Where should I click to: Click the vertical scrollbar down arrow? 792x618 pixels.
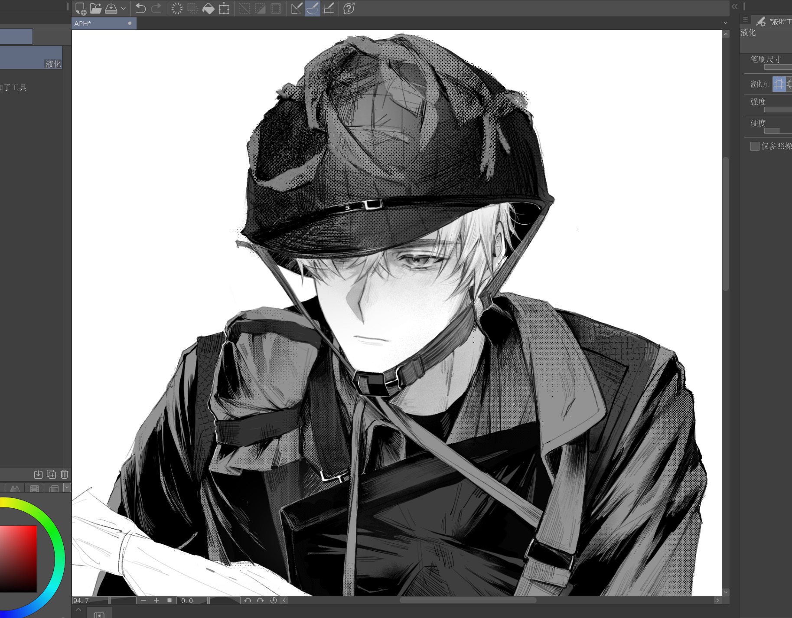[x=726, y=592]
